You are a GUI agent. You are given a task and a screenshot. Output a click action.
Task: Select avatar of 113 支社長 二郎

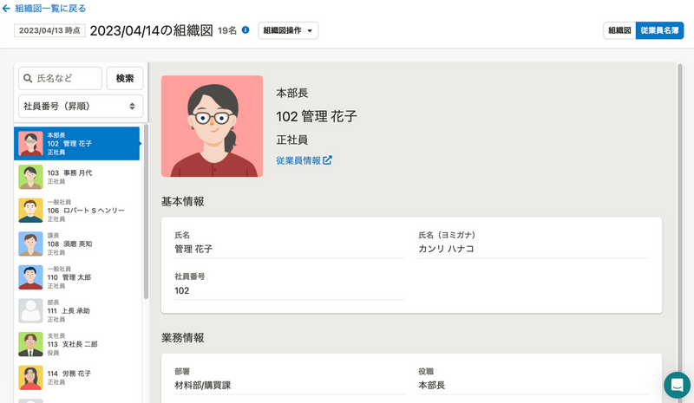(30, 344)
